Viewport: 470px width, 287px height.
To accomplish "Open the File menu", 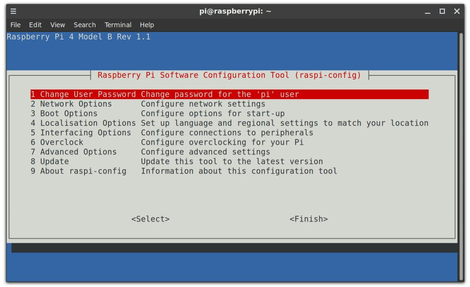I will coord(15,24).
